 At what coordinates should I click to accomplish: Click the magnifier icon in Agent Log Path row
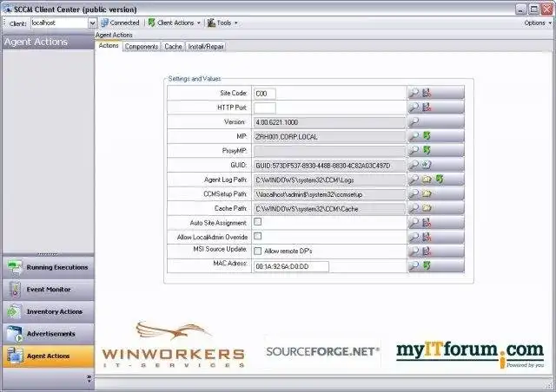pyautogui.click(x=414, y=180)
